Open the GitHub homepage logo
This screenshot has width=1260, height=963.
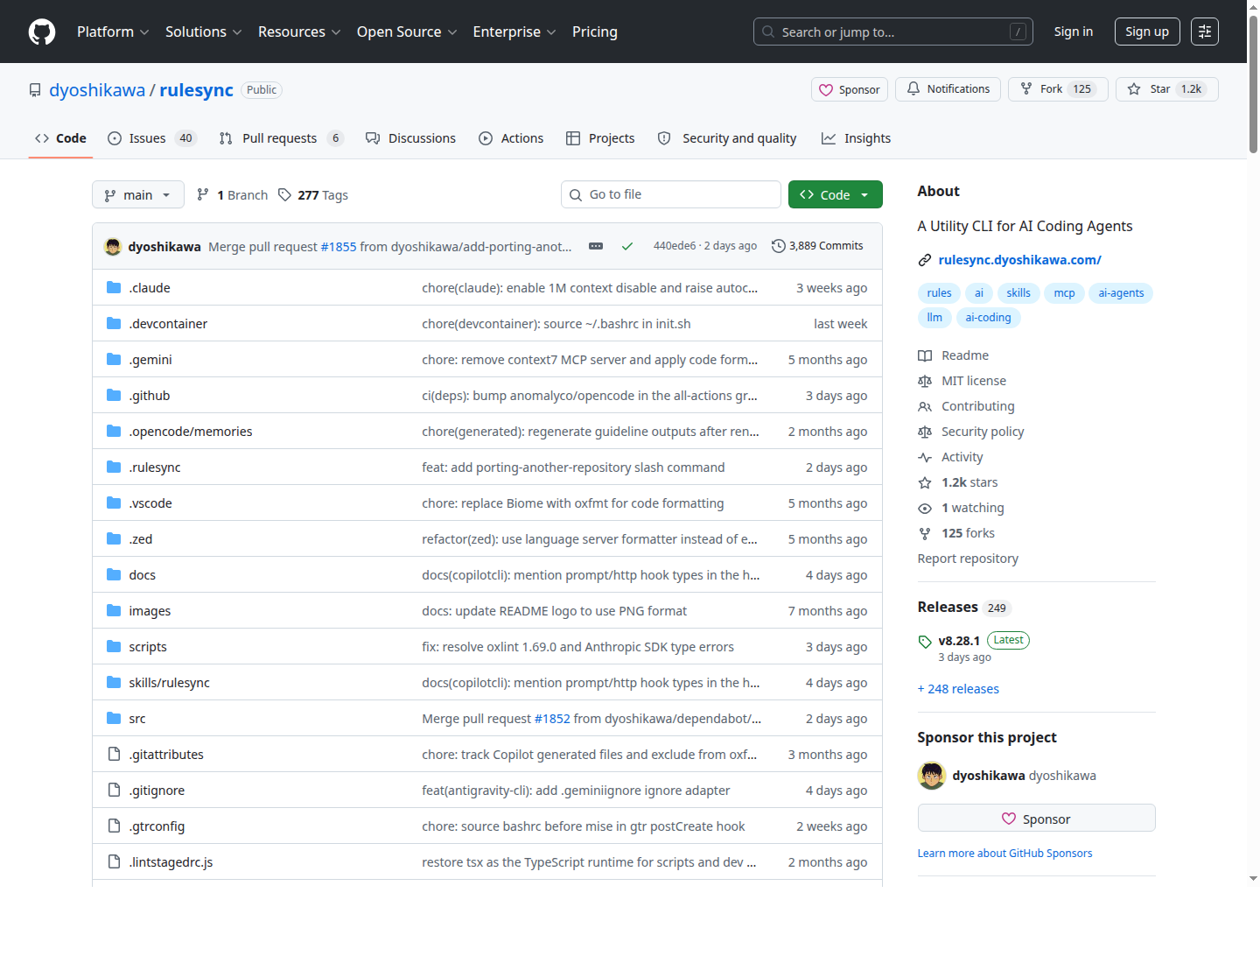[x=42, y=32]
